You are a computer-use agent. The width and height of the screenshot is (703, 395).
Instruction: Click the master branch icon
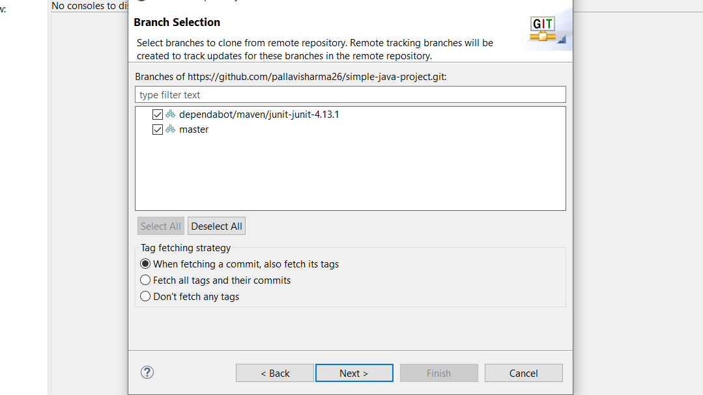pyautogui.click(x=171, y=129)
